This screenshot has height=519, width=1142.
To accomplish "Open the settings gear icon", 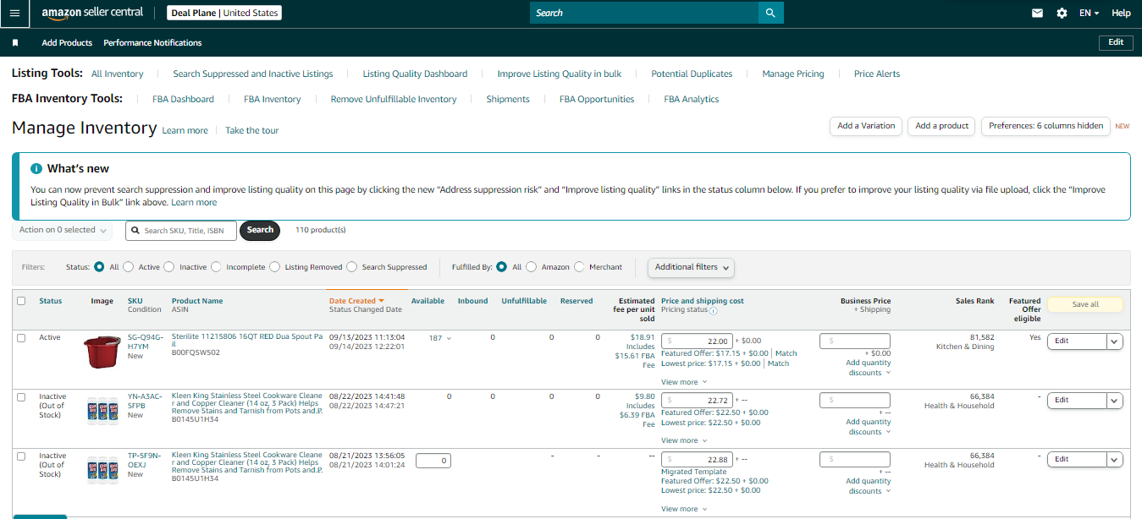I will [1062, 14].
